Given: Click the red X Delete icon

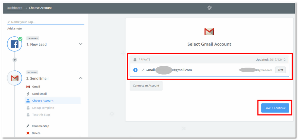Looking at the screenshot, I should tap(28, 133).
